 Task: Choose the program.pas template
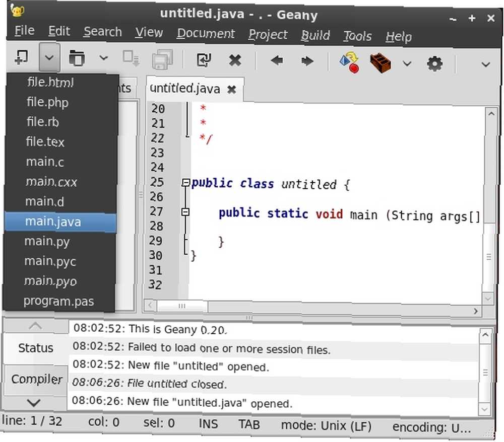tap(59, 301)
